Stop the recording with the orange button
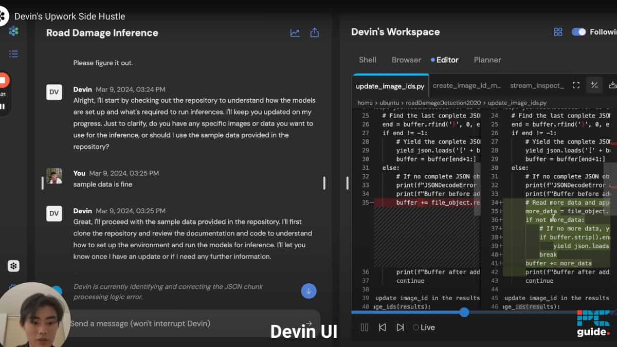The image size is (617, 347). coord(3,81)
